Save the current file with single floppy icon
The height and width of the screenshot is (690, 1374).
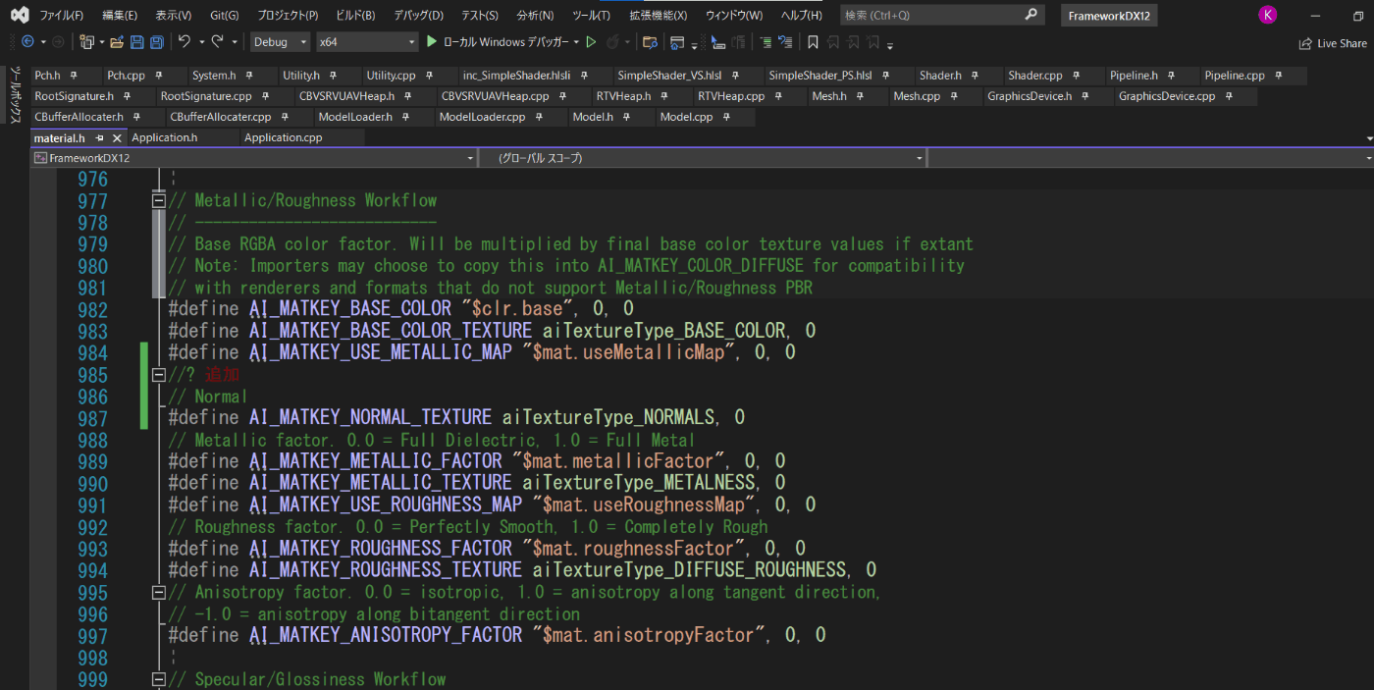(136, 41)
